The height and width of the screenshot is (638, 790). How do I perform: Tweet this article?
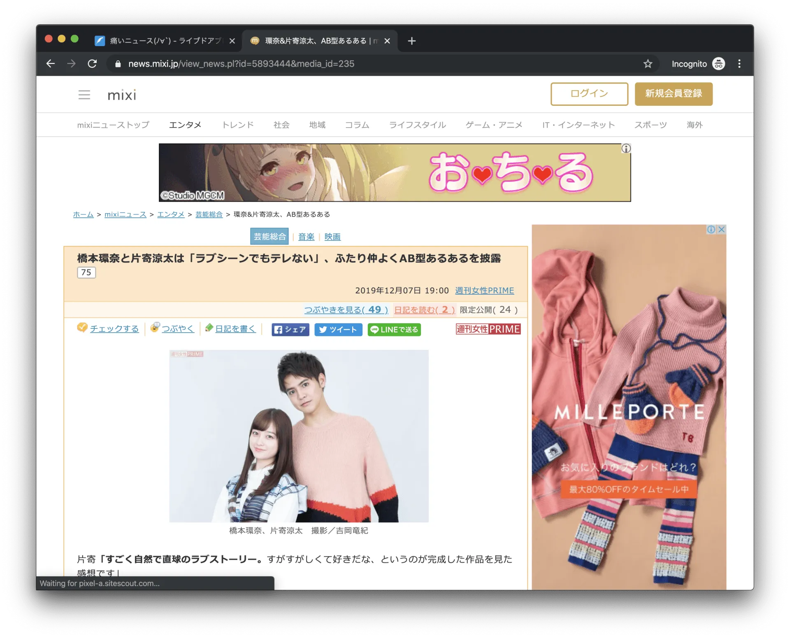click(x=338, y=330)
